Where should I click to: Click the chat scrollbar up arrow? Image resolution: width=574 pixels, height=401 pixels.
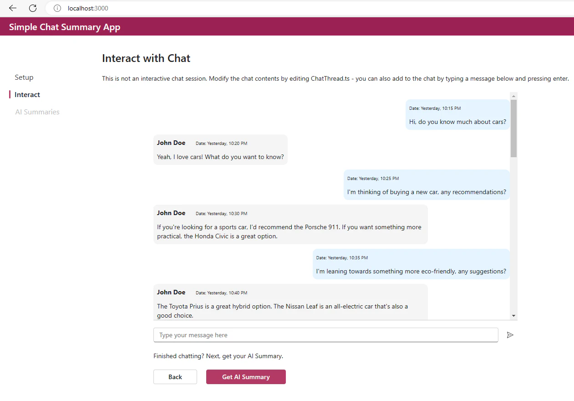[514, 96]
